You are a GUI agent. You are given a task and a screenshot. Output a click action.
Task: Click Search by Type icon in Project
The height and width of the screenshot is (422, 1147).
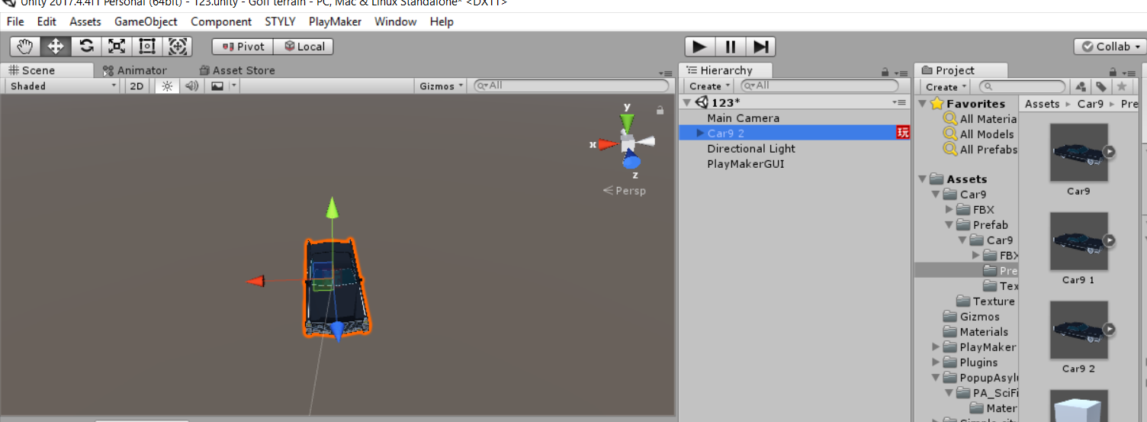click(1081, 87)
